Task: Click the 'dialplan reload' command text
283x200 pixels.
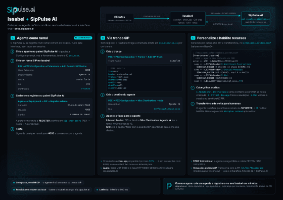Action: tap(232, 112)
